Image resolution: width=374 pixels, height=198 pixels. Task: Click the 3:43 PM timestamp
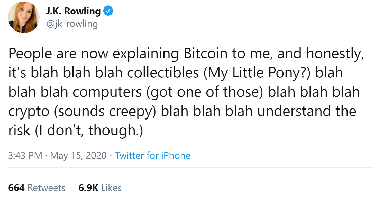point(25,155)
